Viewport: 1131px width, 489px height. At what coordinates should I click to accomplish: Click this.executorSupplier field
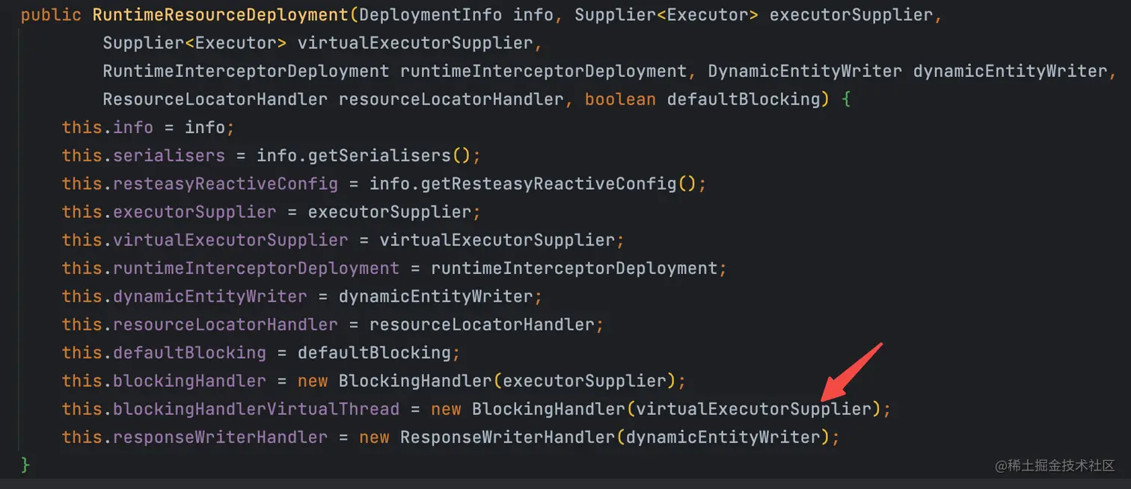click(169, 212)
